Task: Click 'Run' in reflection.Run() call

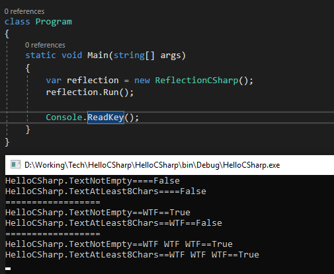Action: tap(111, 92)
